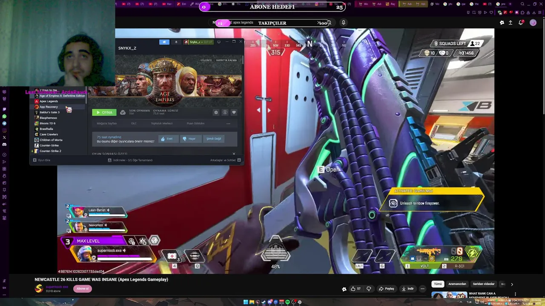Click Steam announcements megaphone button
The width and height of the screenshot is (545, 306).
point(164,42)
